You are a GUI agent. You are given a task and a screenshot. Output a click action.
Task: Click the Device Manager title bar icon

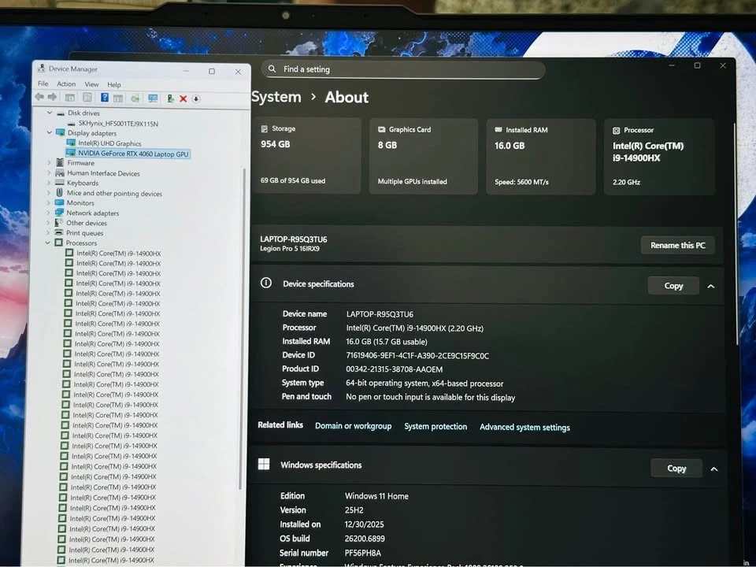[42, 69]
